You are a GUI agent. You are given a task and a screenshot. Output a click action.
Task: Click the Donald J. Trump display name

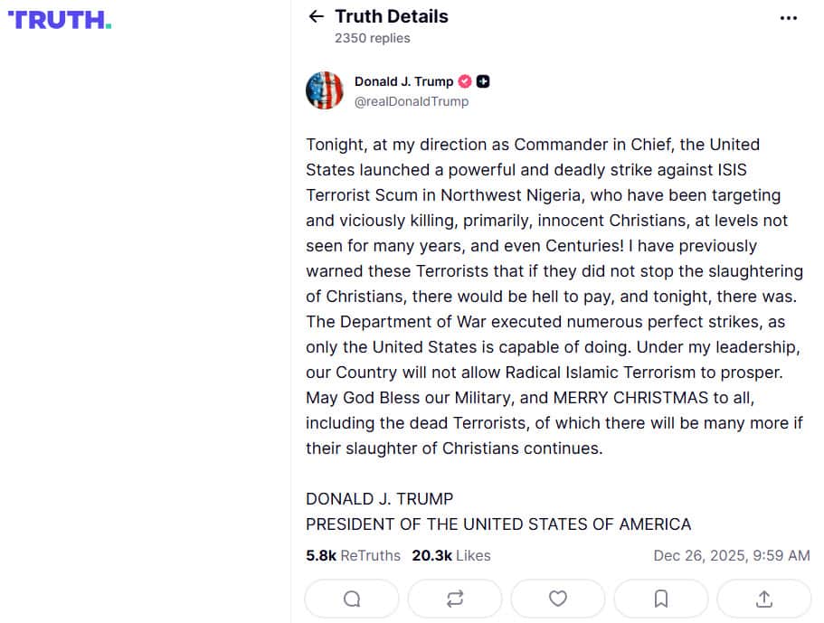[402, 80]
